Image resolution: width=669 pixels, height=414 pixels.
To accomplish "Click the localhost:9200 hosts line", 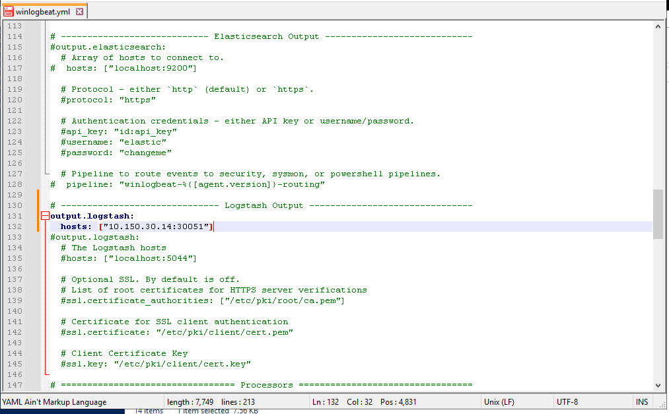I will point(123,68).
